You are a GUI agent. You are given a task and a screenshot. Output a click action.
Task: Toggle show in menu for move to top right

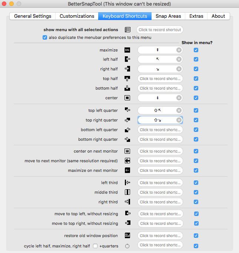pyautogui.click(x=196, y=223)
